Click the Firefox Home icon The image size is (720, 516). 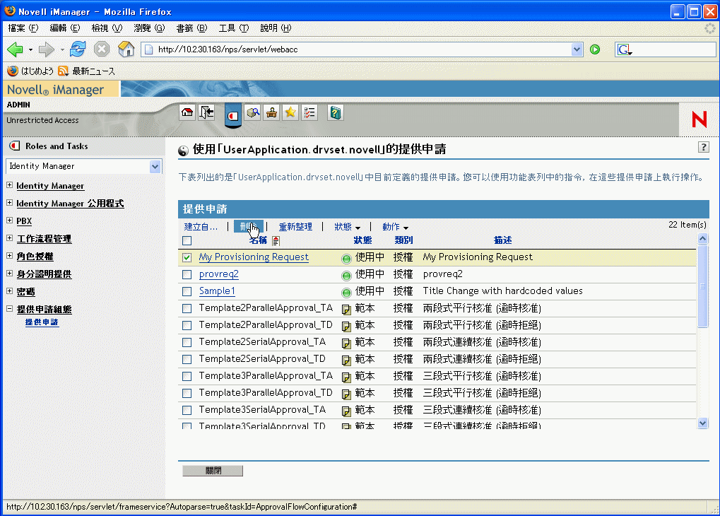tap(126, 49)
